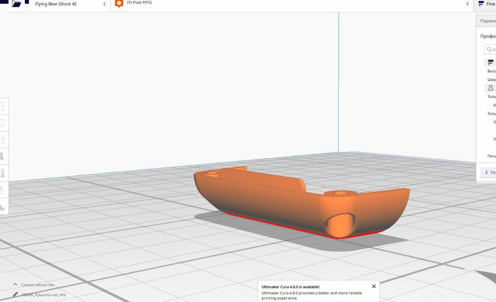The image size is (496, 302).
Task: Select the orange 3D model on build plate
Action: click(x=302, y=203)
